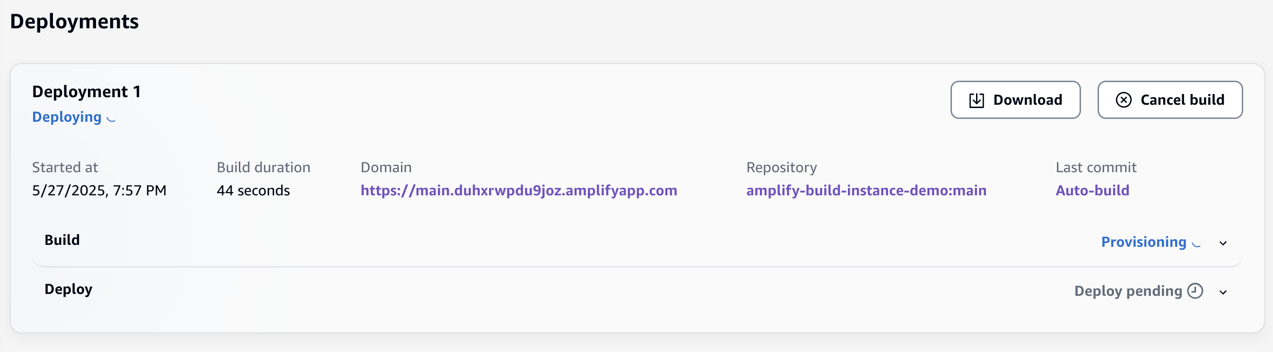Click the Deployment 1 heading

point(87,91)
